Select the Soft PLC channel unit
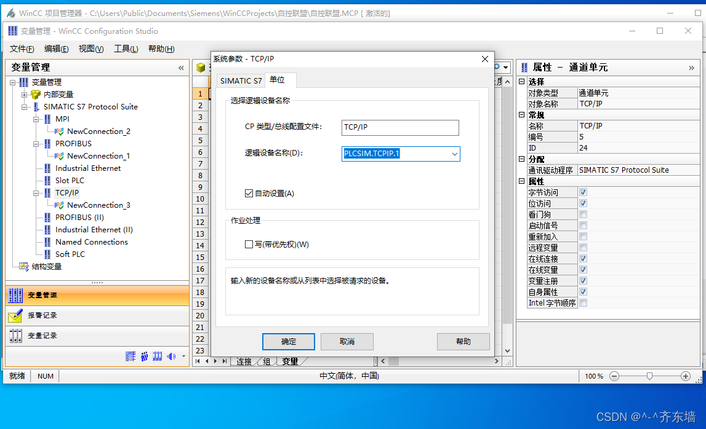The height and width of the screenshot is (429, 706). pyautogui.click(x=70, y=254)
